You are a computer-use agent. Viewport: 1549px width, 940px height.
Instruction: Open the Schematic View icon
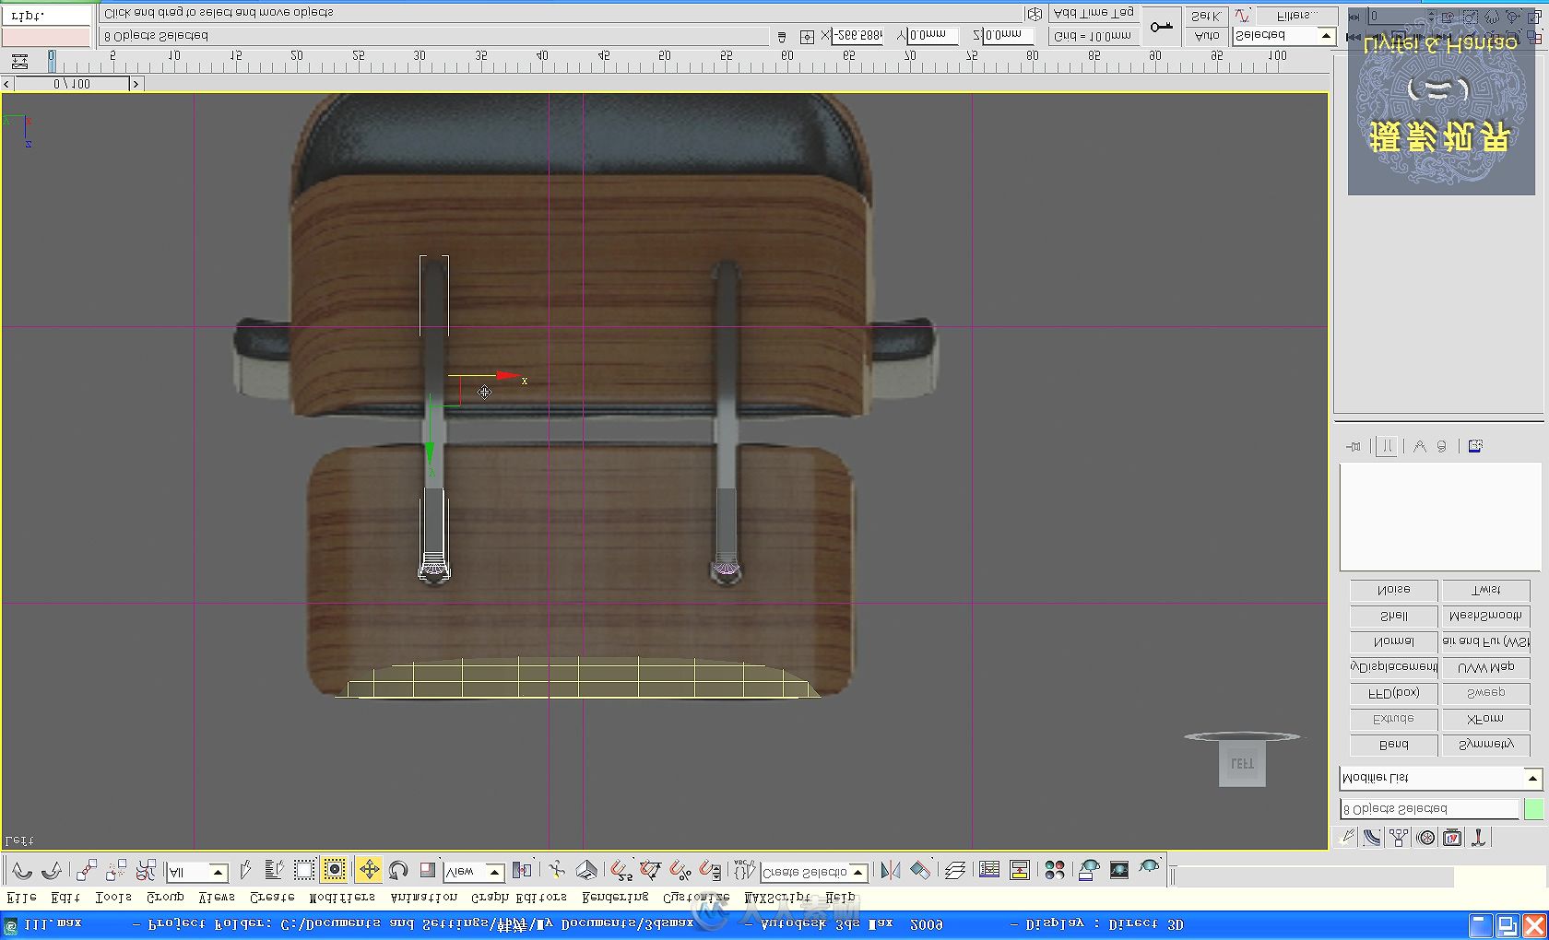click(x=1020, y=870)
